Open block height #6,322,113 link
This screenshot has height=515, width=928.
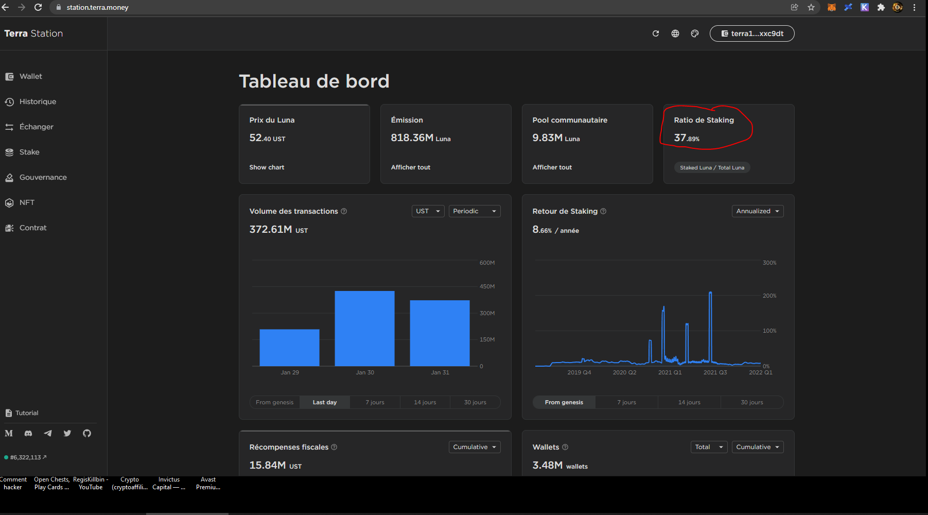click(x=26, y=457)
